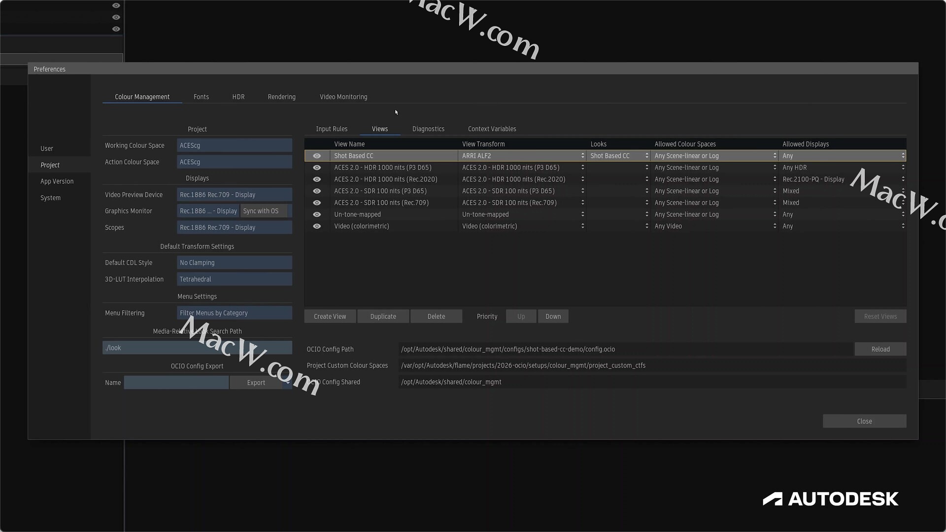This screenshot has height=532, width=946.
Task: Toggle visibility eye for Shot Based CC view
Action: [317, 156]
